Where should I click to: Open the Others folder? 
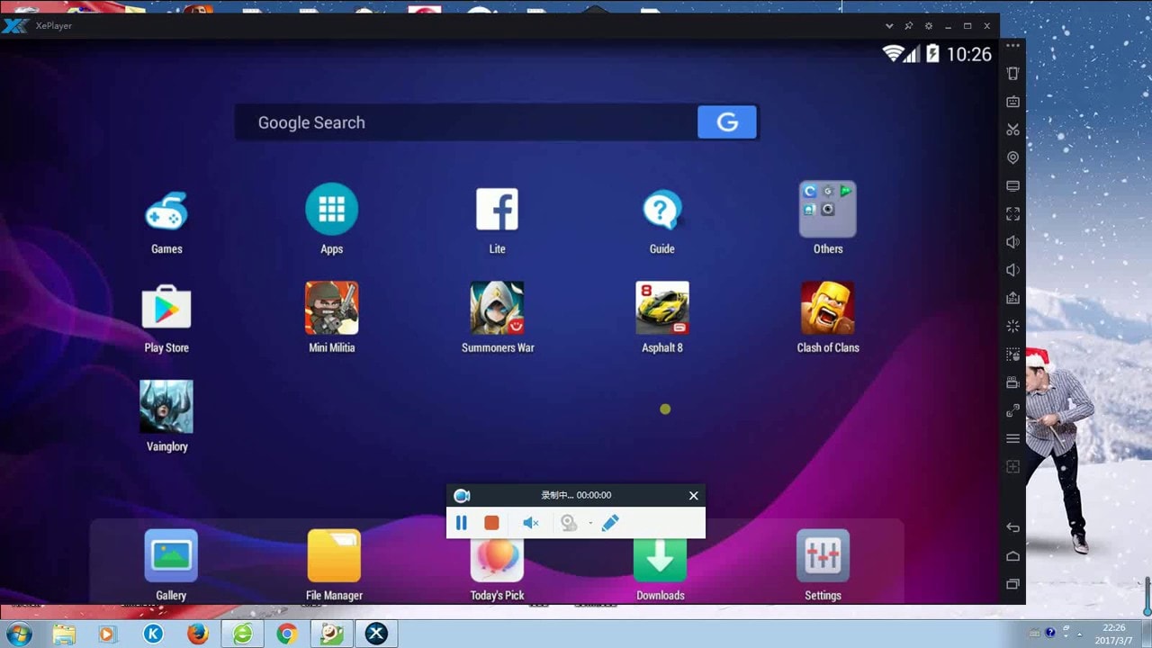pyautogui.click(x=827, y=209)
